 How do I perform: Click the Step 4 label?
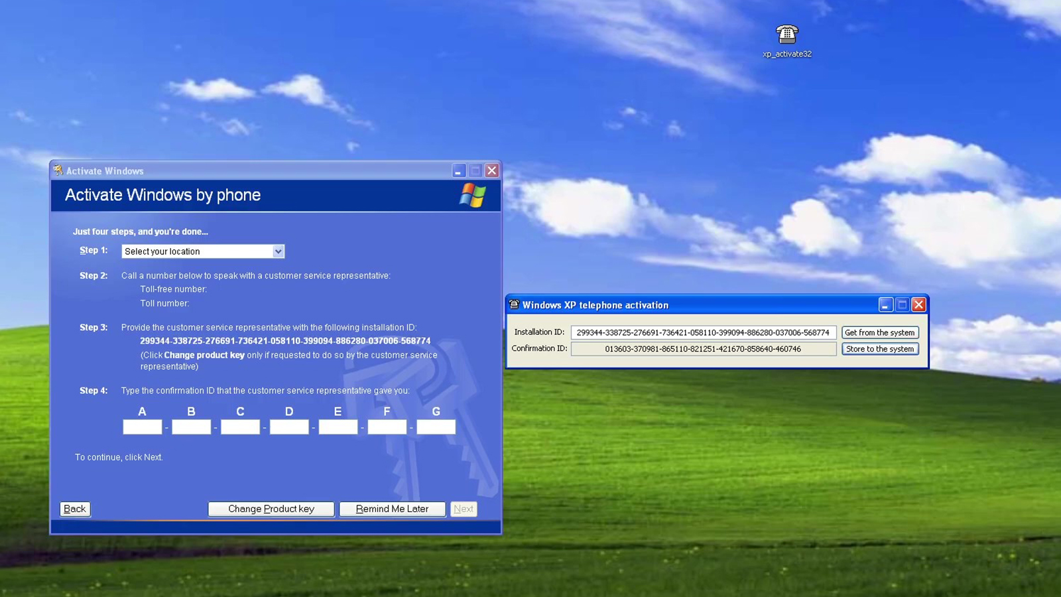(x=94, y=391)
